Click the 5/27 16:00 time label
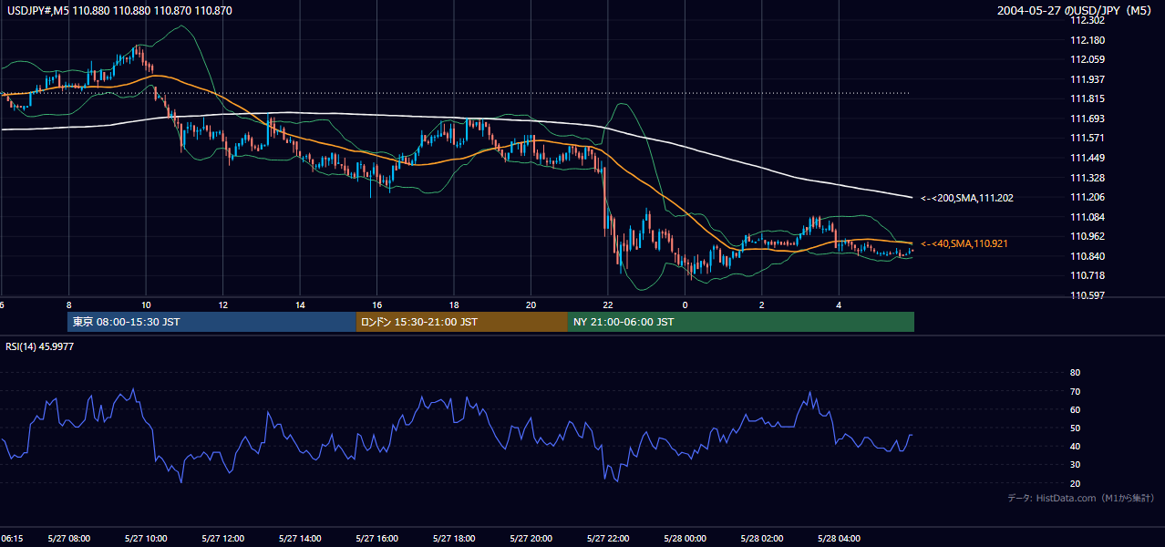This screenshot has width=1165, height=547. coord(377,539)
